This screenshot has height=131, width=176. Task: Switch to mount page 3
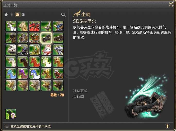click(x=23, y=15)
